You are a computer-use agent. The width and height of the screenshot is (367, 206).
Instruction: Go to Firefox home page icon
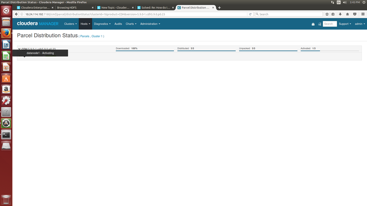point(348,14)
